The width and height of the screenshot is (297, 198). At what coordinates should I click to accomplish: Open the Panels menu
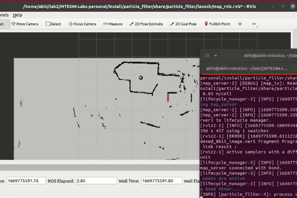point(4,15)
